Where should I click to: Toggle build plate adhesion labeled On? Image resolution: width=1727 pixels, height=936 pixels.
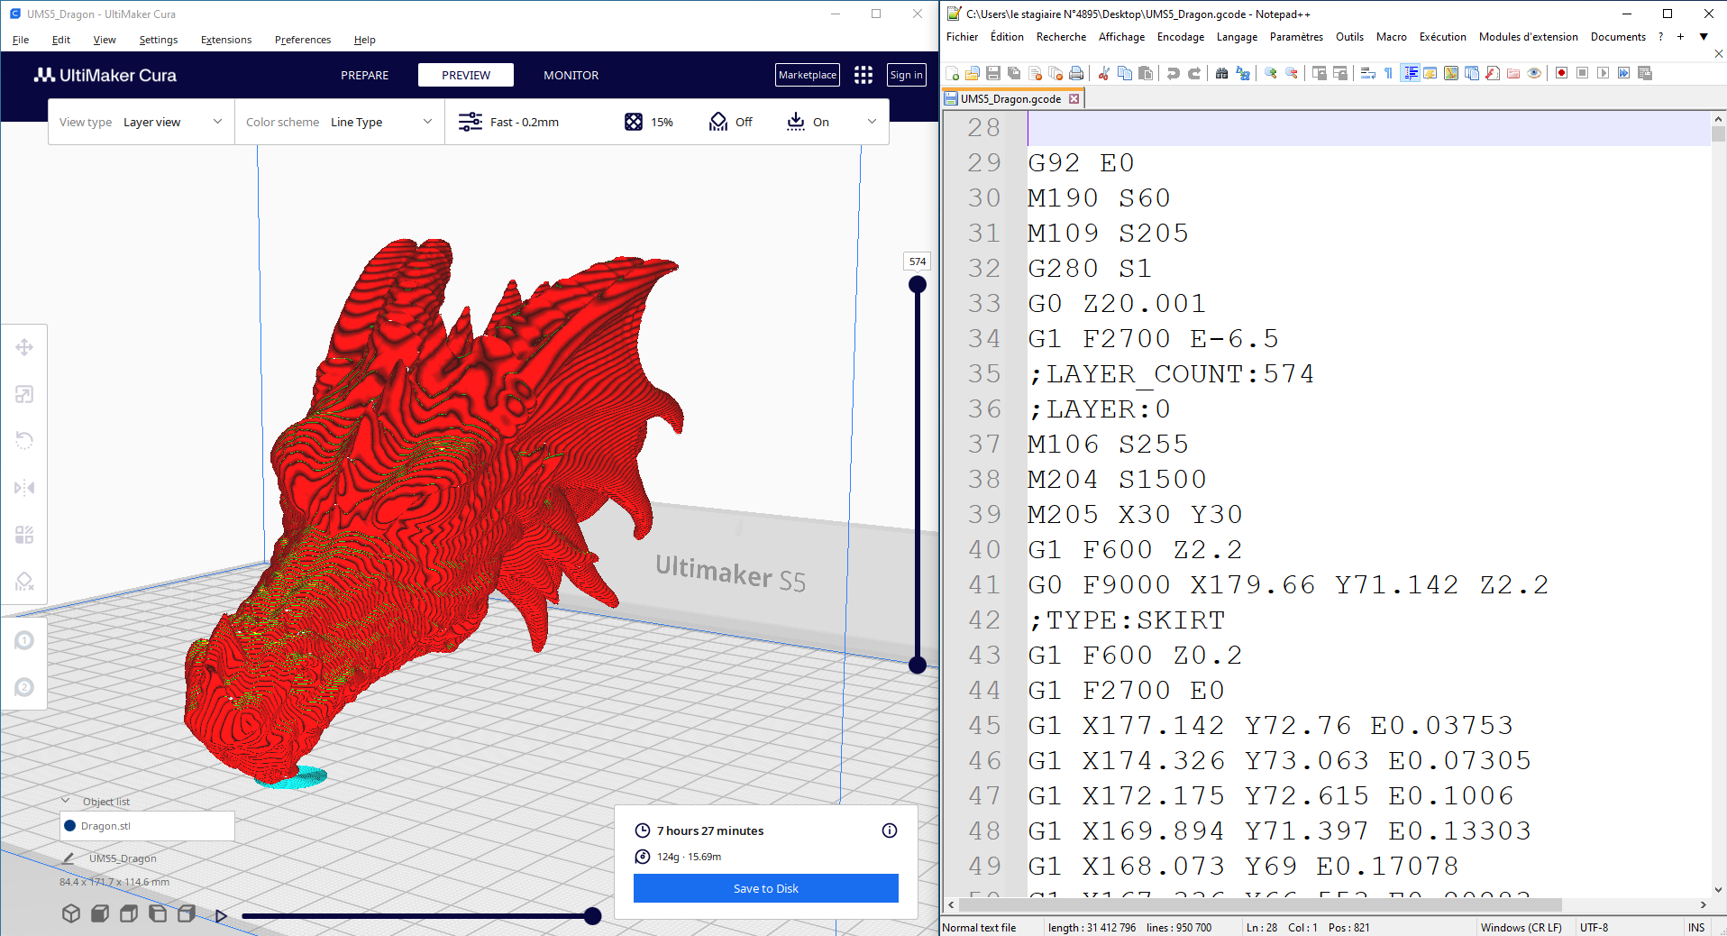point(808,121)
